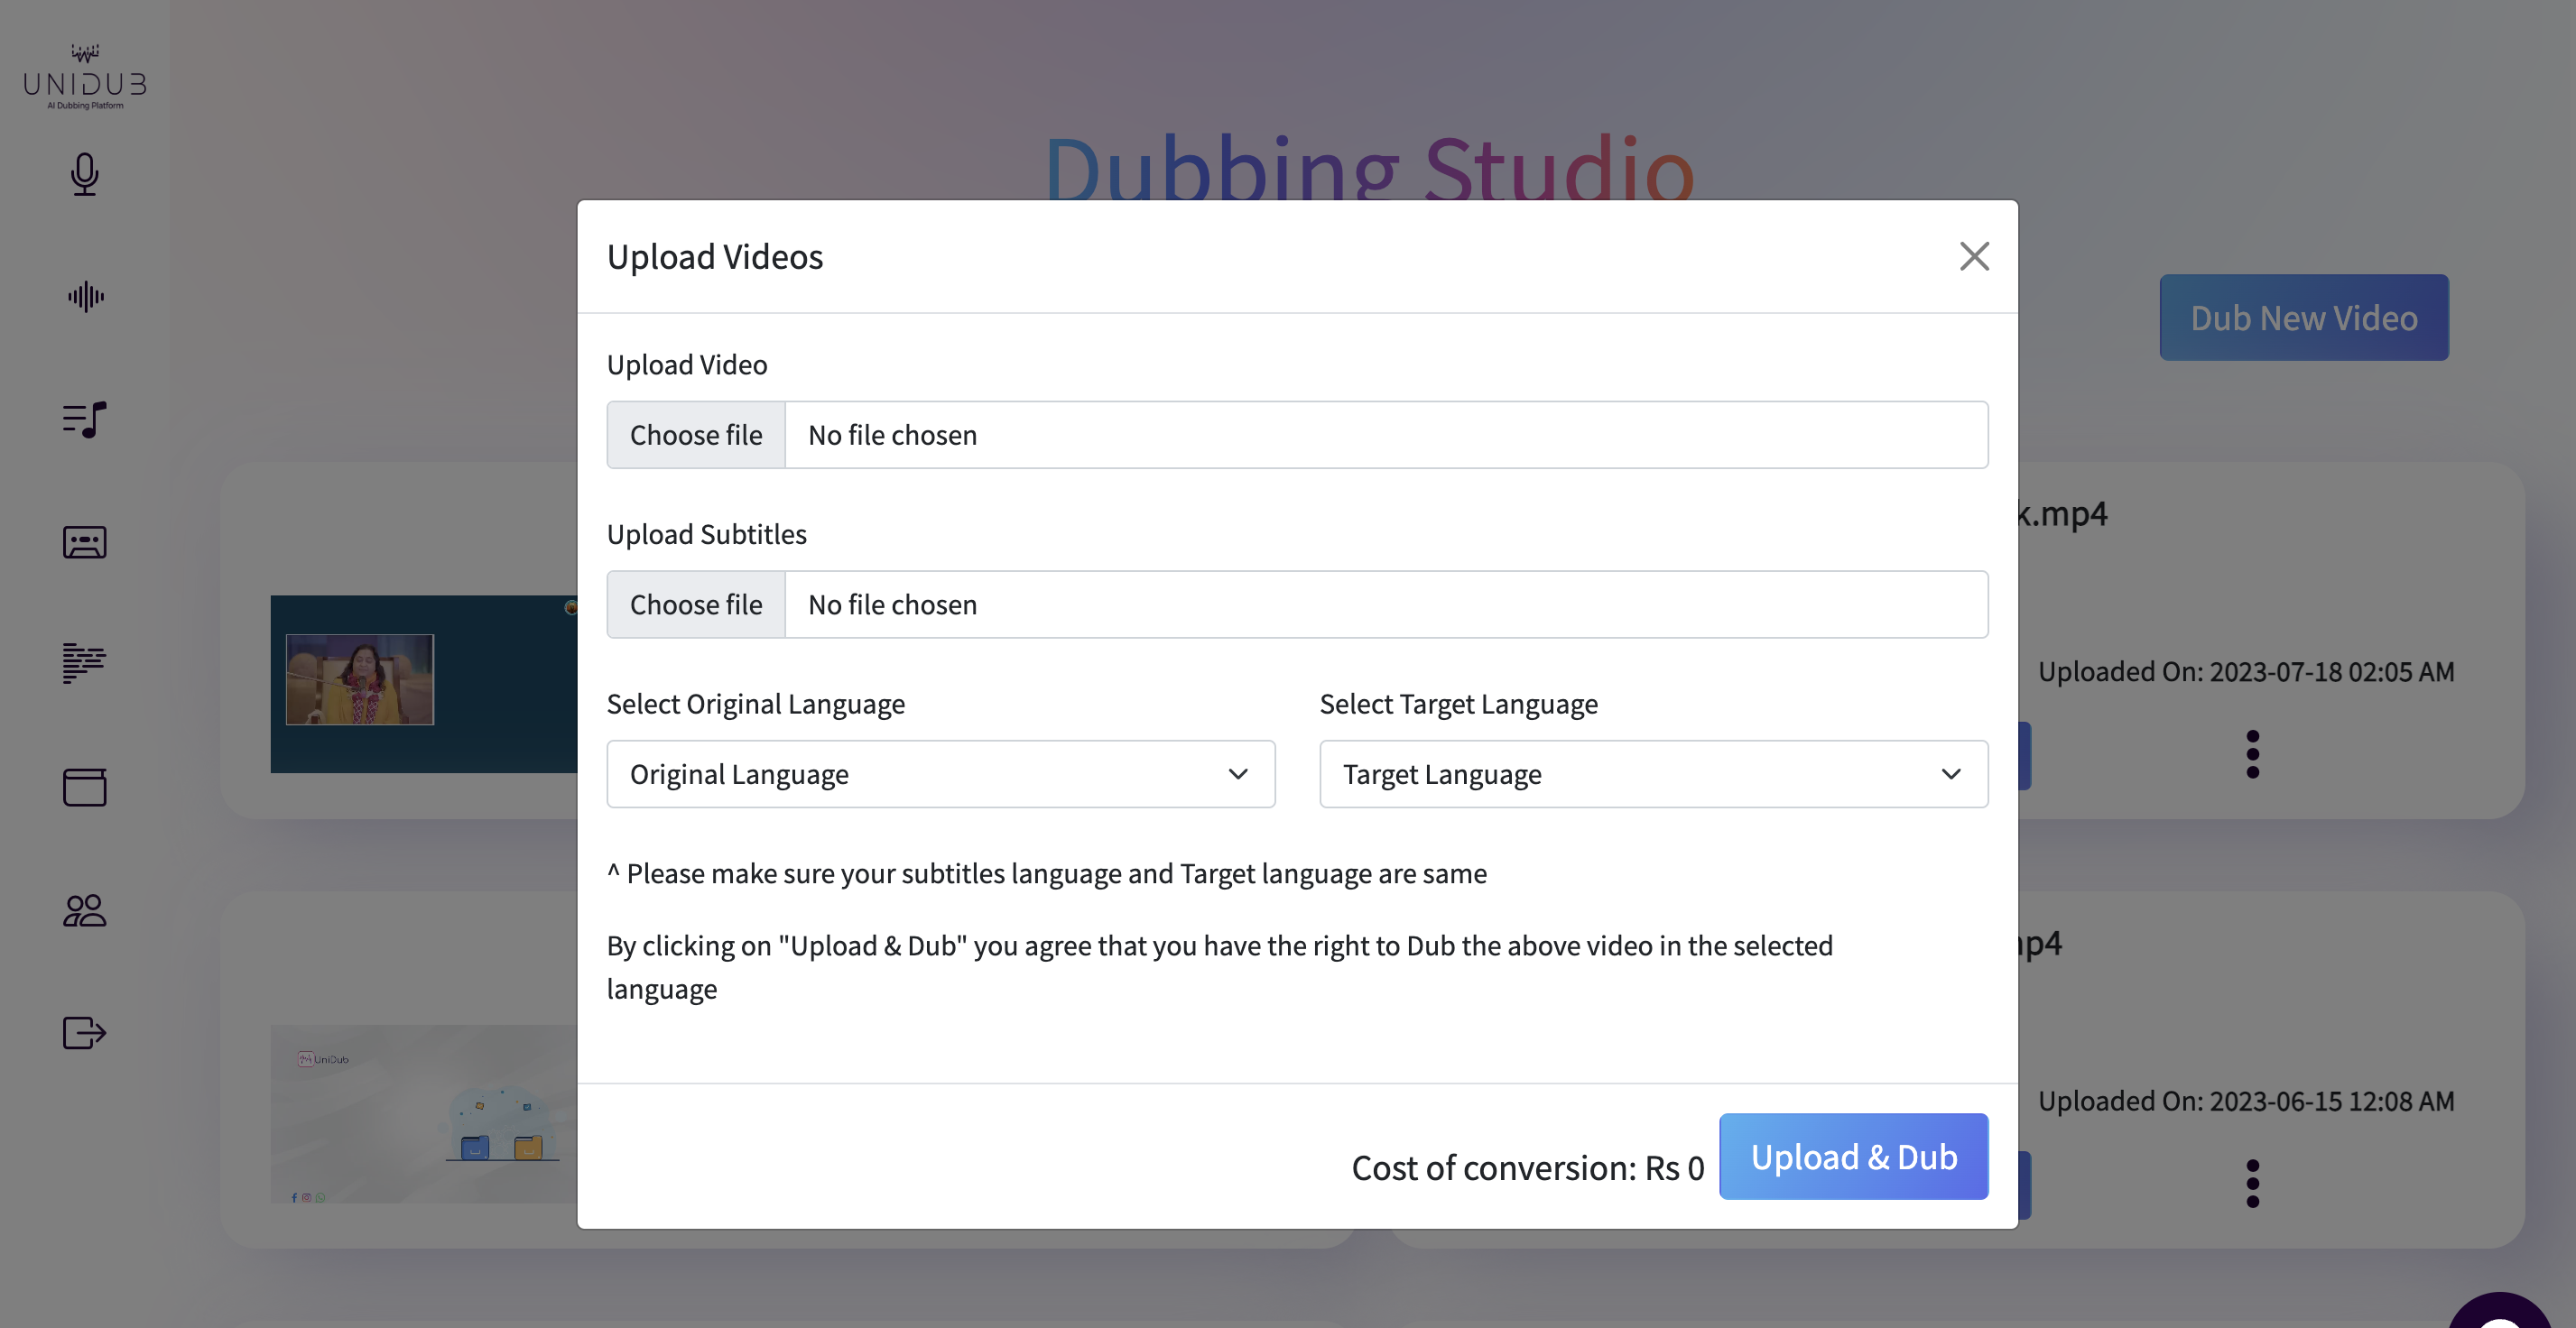
Task: Click the music playlist sidebar icon
Action: point(85,420)
